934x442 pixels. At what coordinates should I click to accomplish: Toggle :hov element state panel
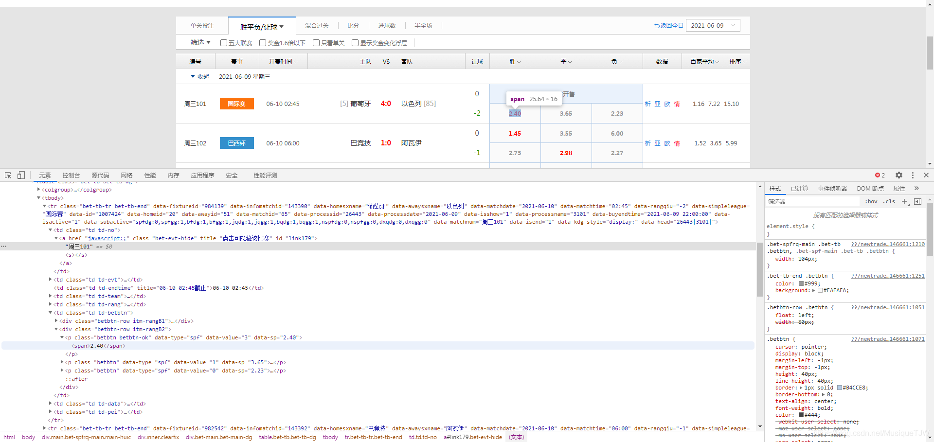pyautogui.click(x=871, y=201)
